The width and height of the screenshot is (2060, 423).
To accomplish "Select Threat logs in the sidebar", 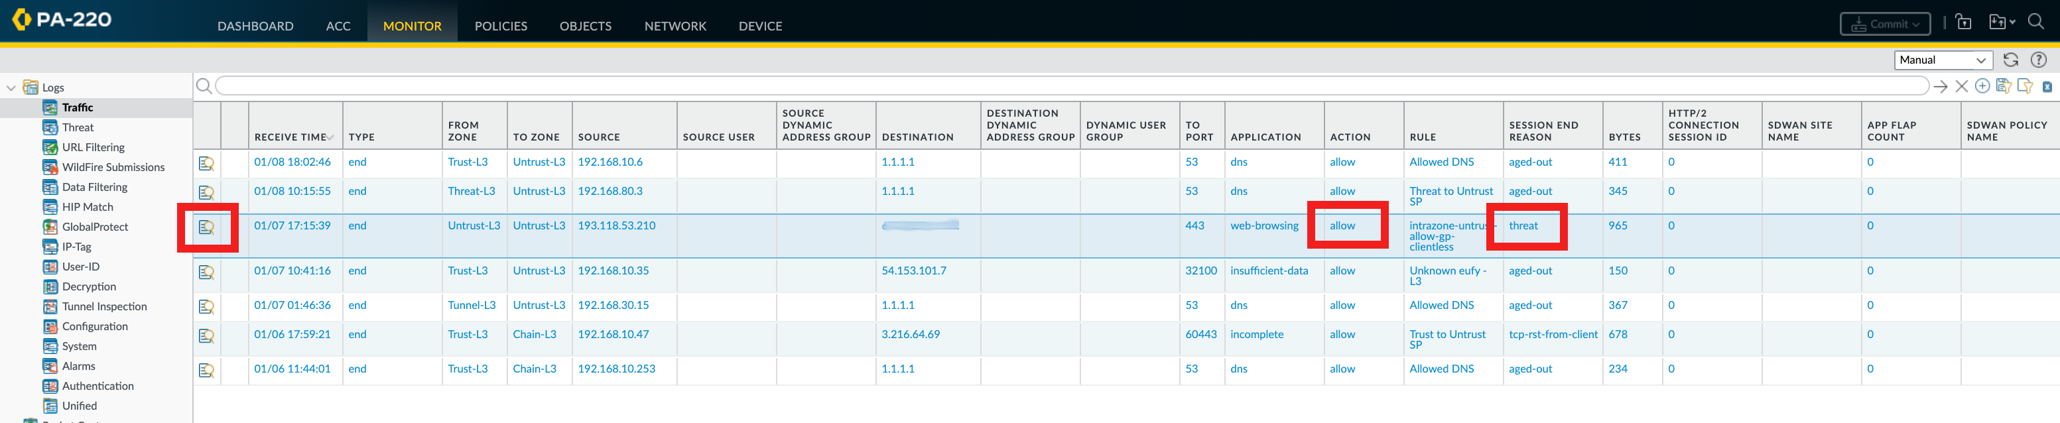I will [x=78, y=127].
